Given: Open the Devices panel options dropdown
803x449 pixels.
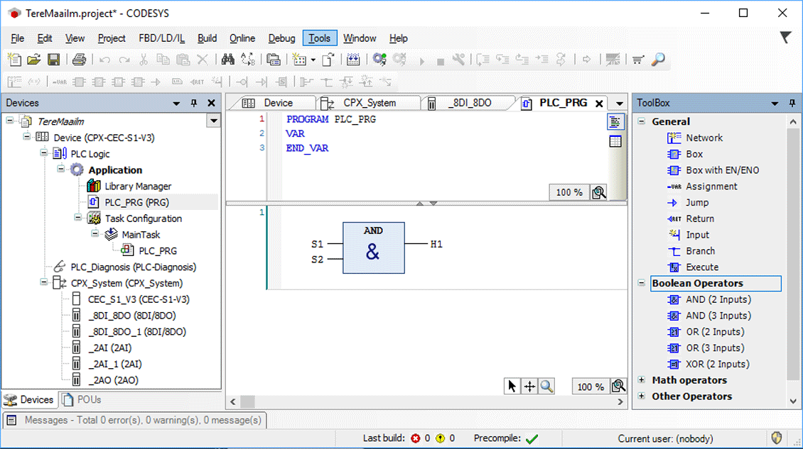Looking at the screenshot, I should tap(176, 103).
